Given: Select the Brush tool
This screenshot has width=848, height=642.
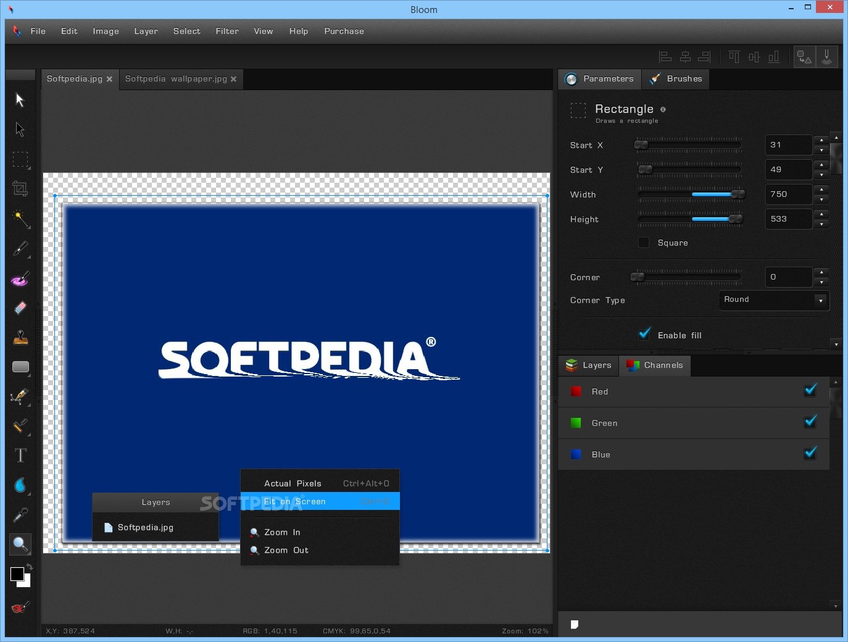Looking at the screenshot, I should 20,249.
